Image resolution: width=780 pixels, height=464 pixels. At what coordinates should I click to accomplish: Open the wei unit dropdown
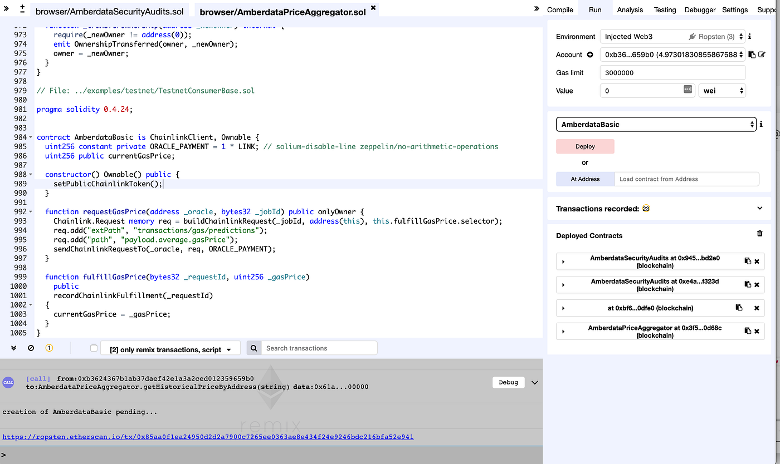click(x=722, y=90)
